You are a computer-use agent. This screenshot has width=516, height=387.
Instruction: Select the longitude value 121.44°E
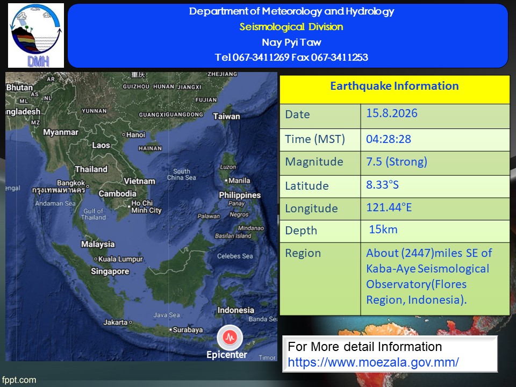tap(389, 207)
